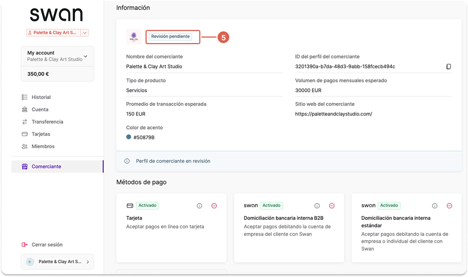Open the Historial list icon

click(25, 97)
